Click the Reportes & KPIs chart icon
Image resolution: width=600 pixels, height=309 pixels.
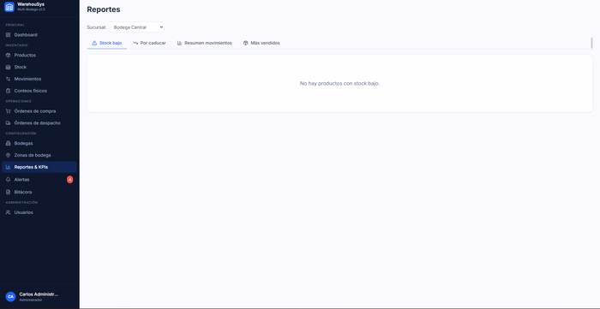coord(8,167)
